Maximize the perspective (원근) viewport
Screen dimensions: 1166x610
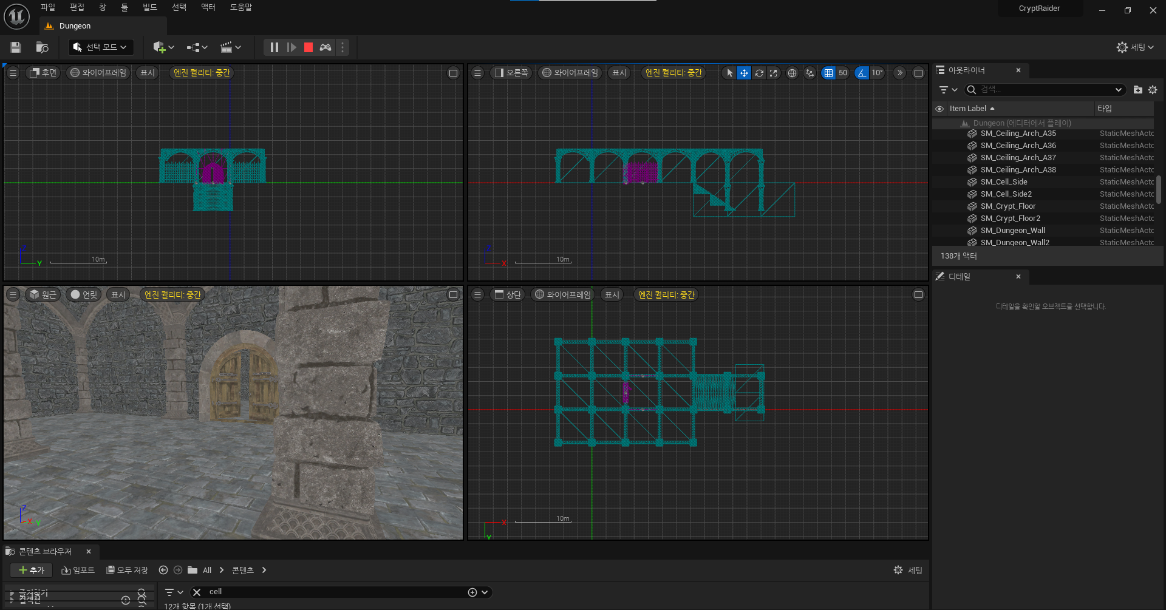point(453,295)
